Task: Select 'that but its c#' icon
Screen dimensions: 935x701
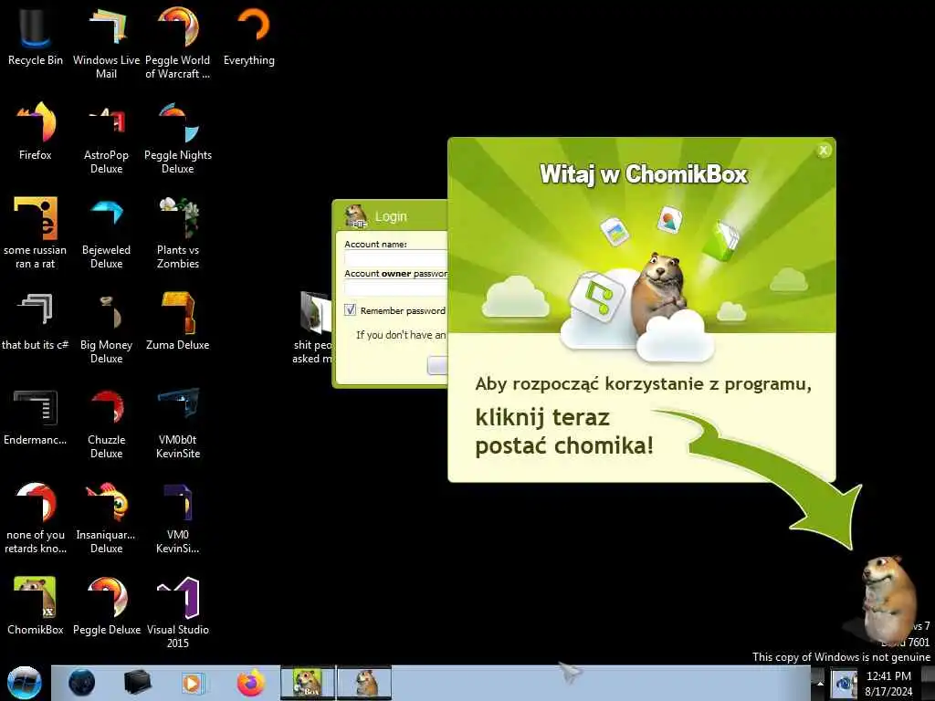Action: click(x=36, y=320)
